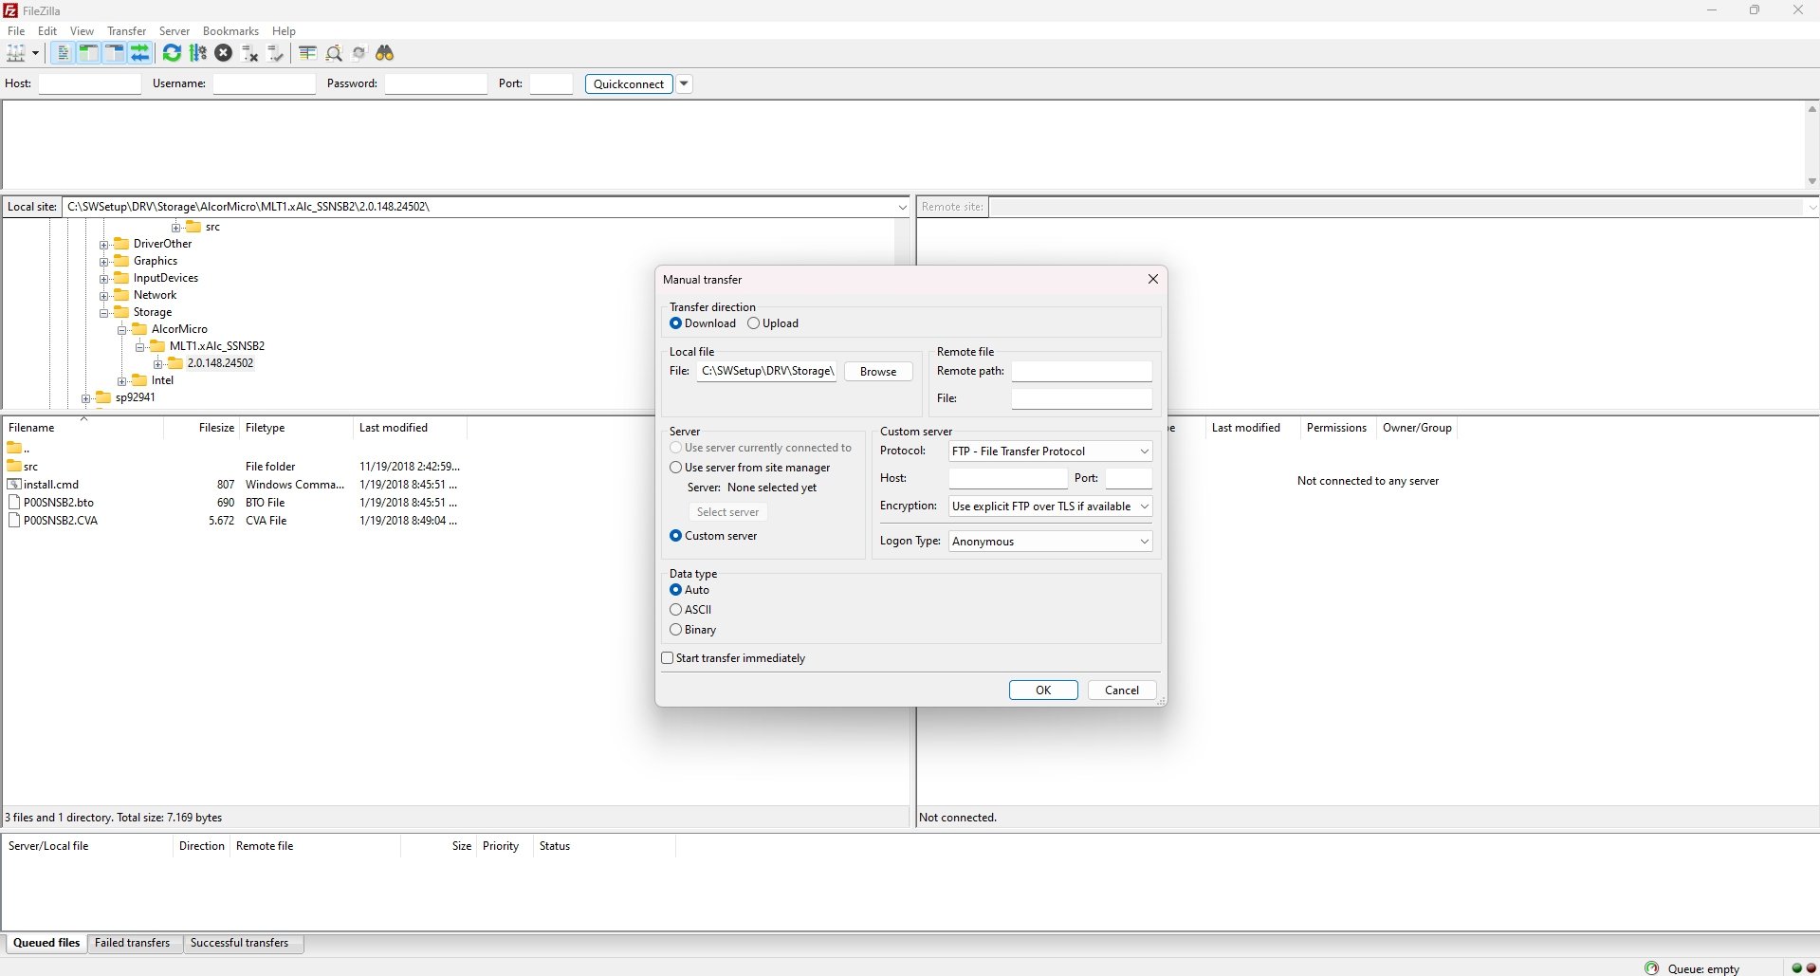Click the Quickconnect button
1820x976 pixels.
pos(629,84)
